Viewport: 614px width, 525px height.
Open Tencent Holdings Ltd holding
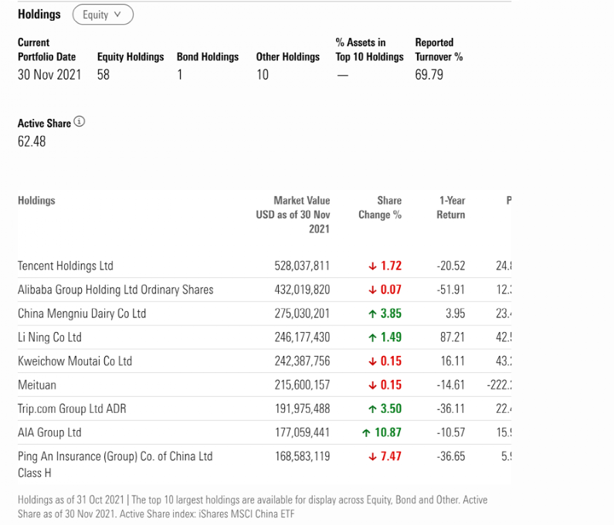pos(66,266)
